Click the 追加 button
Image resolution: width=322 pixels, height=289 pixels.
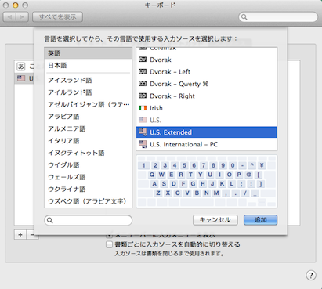(260, 220)
